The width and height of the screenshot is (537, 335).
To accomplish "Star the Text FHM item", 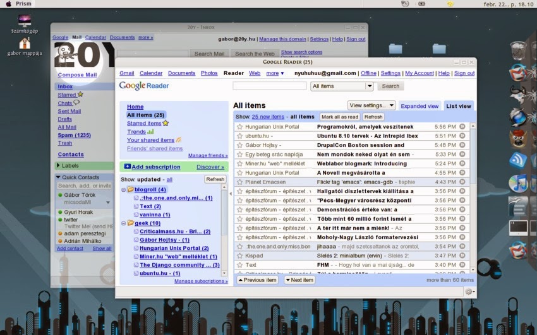I will [239, 264].
